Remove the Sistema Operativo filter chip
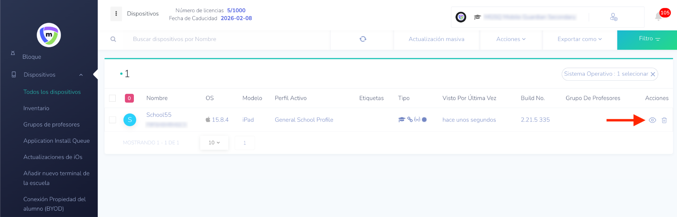The height and width of the screenshot is (217, 677). (653, 74)
